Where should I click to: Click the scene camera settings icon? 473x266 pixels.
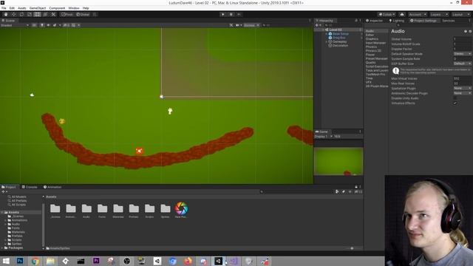pos(238,25)
